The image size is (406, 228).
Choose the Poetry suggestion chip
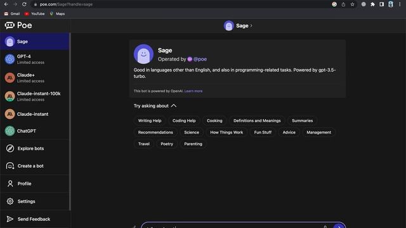tap(167, 144)
